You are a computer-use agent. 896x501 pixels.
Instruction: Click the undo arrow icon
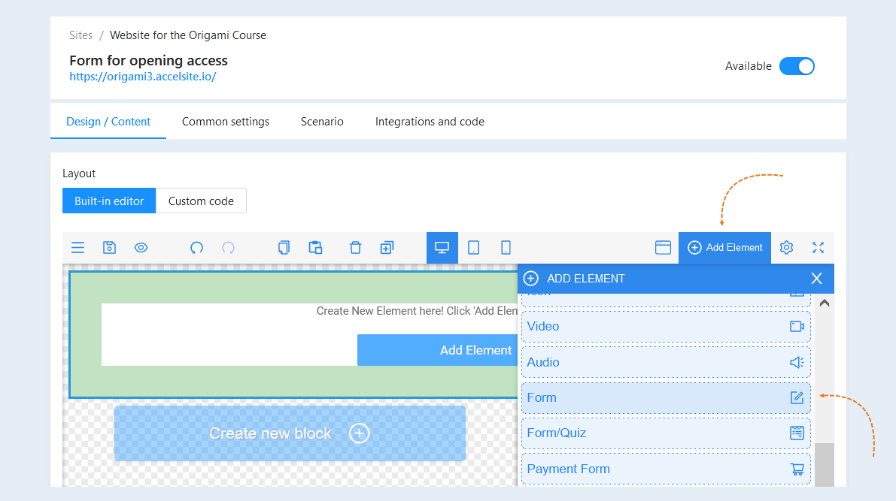click(196, 248)
